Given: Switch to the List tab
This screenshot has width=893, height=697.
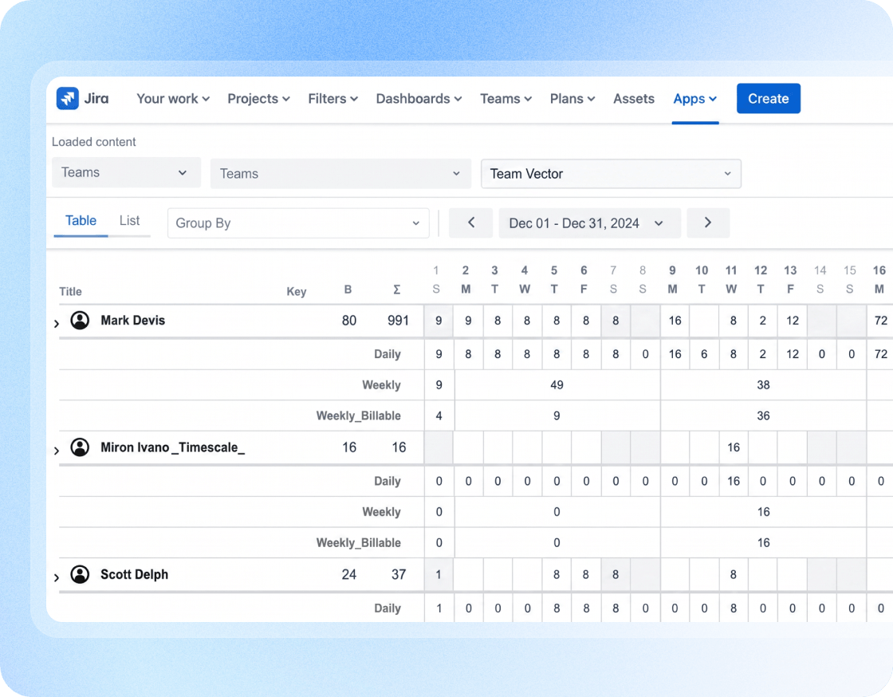Looking at the screenshot, I should (x=129, y=221).
